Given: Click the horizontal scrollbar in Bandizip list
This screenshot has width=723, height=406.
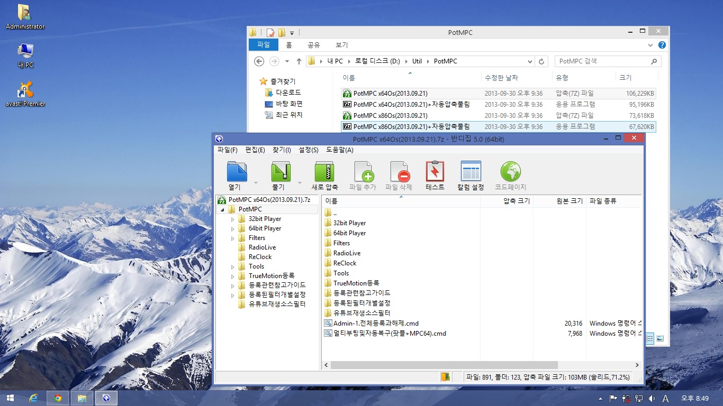Looking at the screenshot, I should point(445,365).
